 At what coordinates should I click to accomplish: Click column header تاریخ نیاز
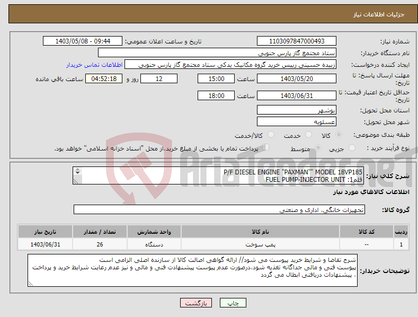click(46, 232)
